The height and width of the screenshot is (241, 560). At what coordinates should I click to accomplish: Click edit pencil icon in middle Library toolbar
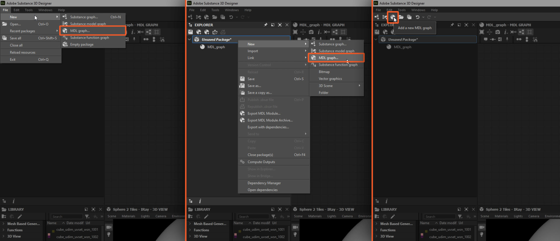206,216
